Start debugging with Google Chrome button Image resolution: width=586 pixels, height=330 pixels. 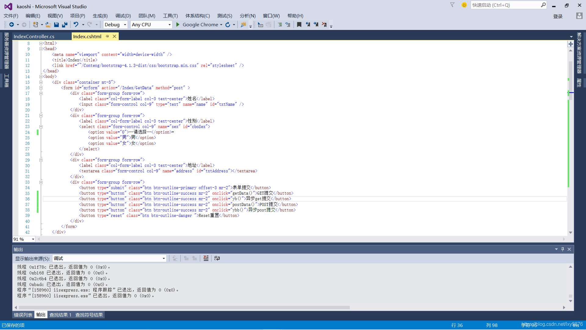click(x=197, y=25)
